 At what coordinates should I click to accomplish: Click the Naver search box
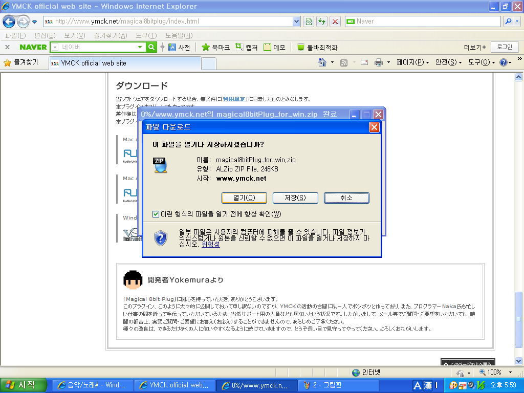click(x=423, y=21)
